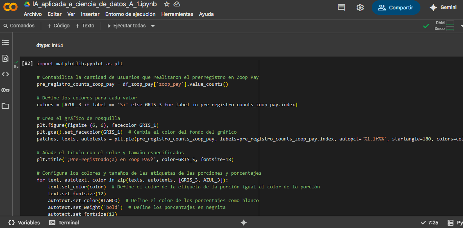This screenshot has height=228, width=463.
Task: Open the Ver menu
Action: click(x=71, y=14)
